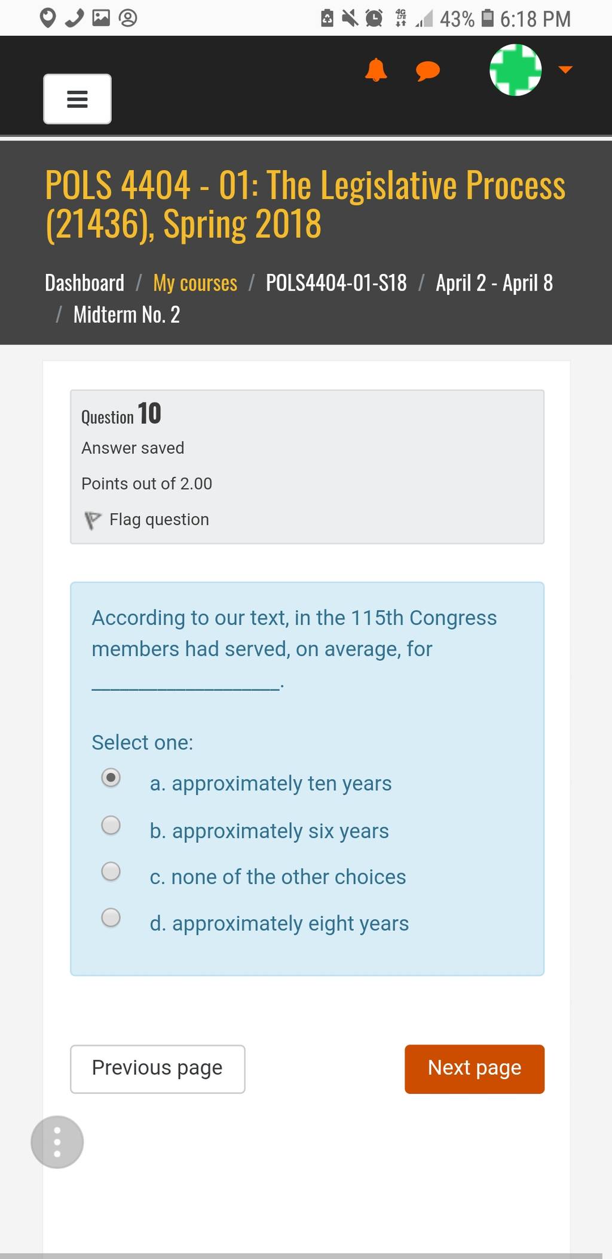The image size is (612, 1259).
Task: Open notifications bell icon
Action: pyautogui.click(x=376, y=70)
